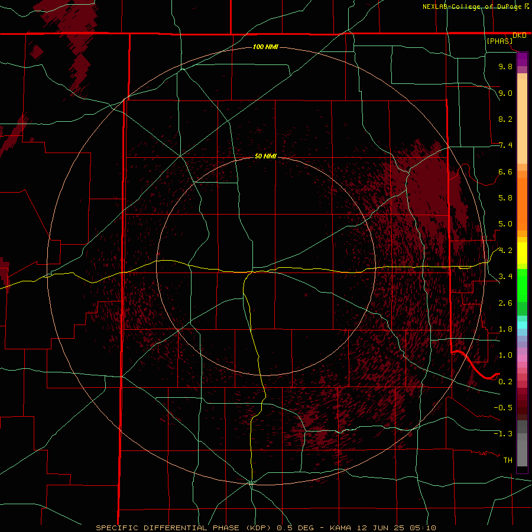The image size is (532, 532).
Task: Pick the cyan segment of the color bar
Action: (x=522, y=325)
